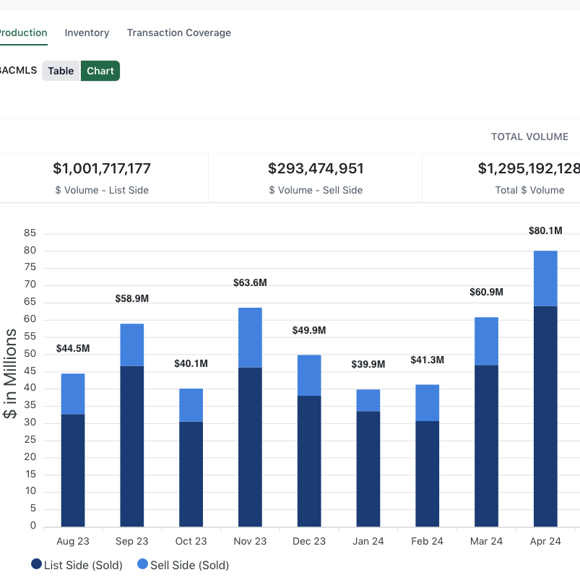This screenshot has height=580, width=580.
Task: Click the Nov 23 list side bar segment
Action: (x=250, y=447)
